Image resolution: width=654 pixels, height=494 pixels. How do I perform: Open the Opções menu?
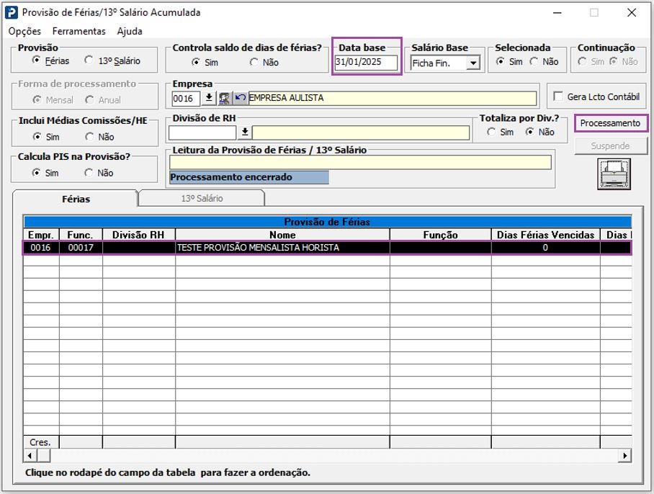(x=24, y=32)
